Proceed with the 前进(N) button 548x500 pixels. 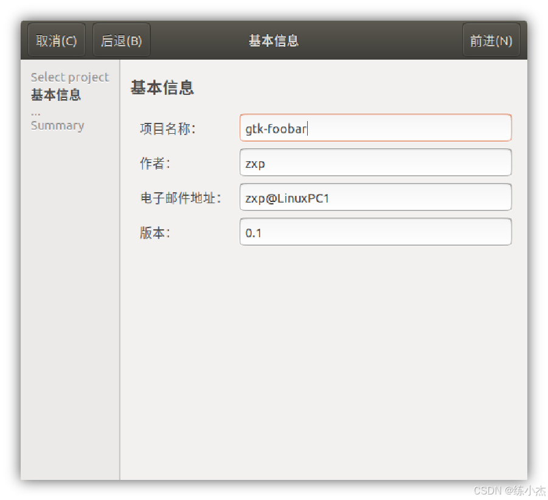[x=491, y=40]
